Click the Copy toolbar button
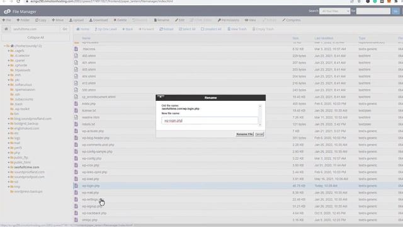 pos(40,20)
